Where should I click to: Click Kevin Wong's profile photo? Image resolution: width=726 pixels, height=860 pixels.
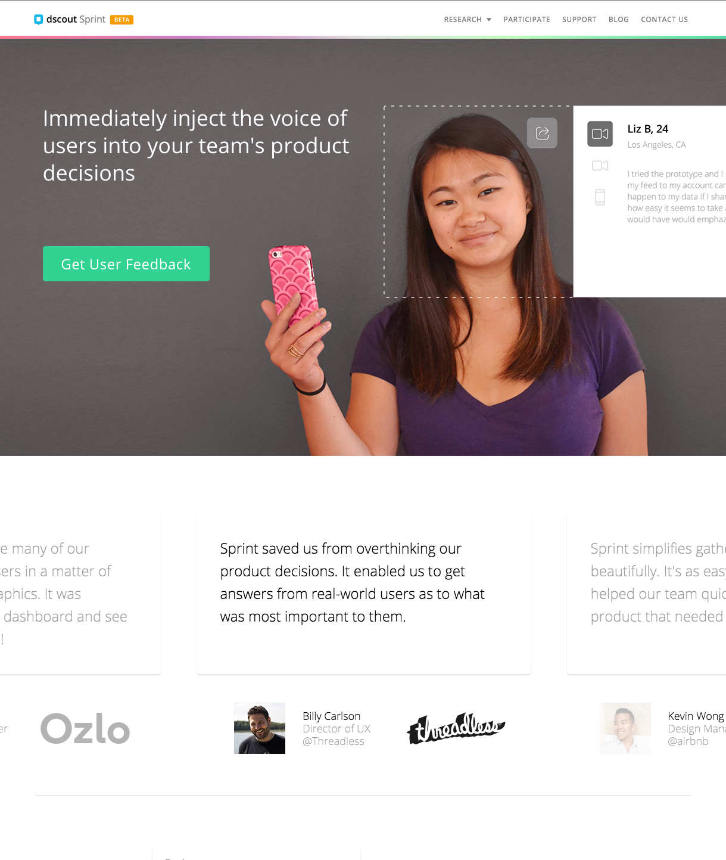625,728
